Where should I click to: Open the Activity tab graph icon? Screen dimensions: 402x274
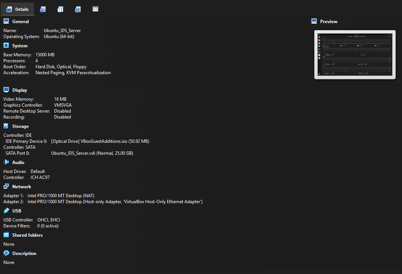tap(78, 9)
